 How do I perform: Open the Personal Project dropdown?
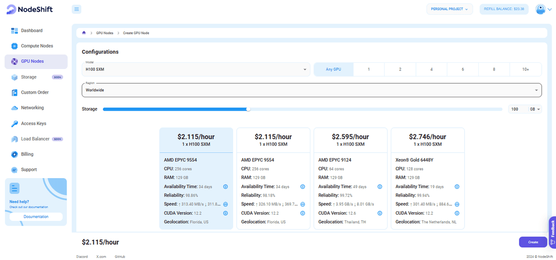(x=449, y=9)
